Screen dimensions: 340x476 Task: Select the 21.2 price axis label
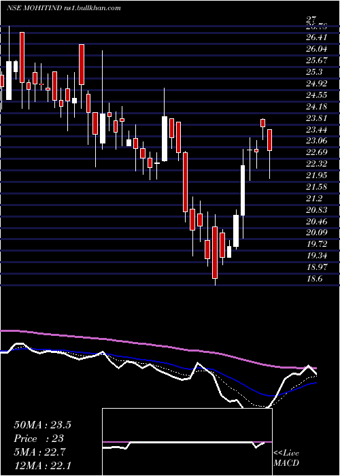pos(314,199)
